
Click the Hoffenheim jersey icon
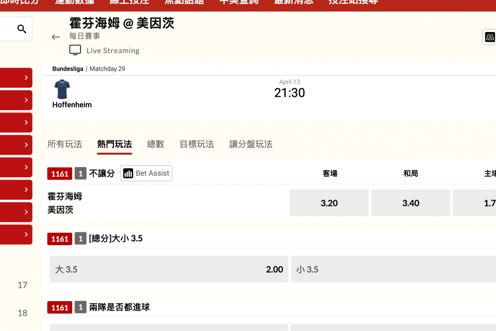coord(62,89)
